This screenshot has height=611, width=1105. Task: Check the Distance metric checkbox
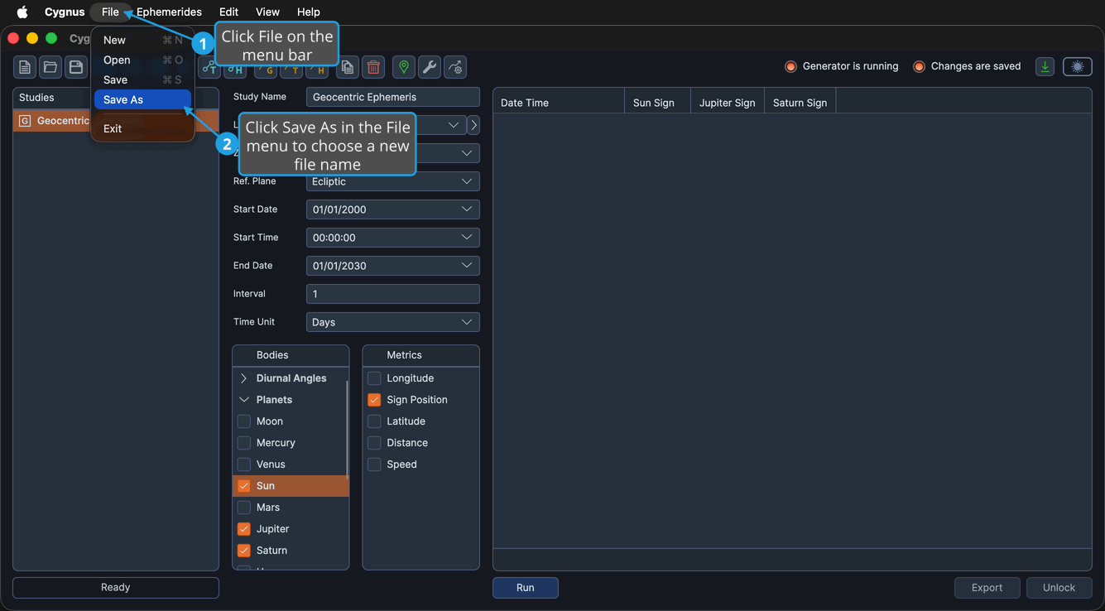coord(374,443)
